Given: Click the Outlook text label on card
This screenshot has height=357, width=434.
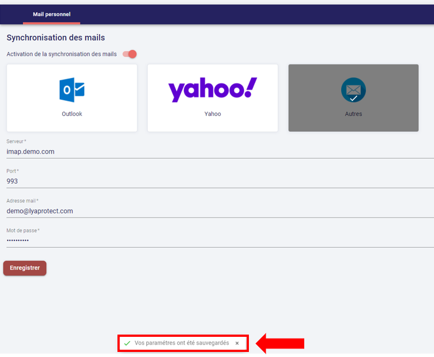Looking at the screenshot, I should (72, 114).
